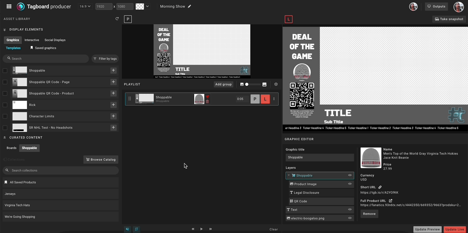This screenshot has height=233, width=468.
Task: Switch to the Interactive tab
Action: pyautogui.click(x=32, y=40)
